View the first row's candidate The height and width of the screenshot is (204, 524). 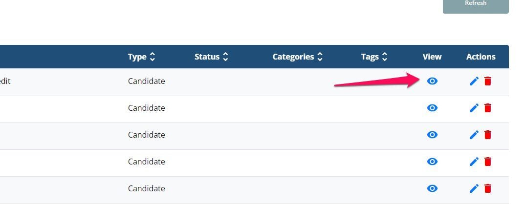coord(432,81)
